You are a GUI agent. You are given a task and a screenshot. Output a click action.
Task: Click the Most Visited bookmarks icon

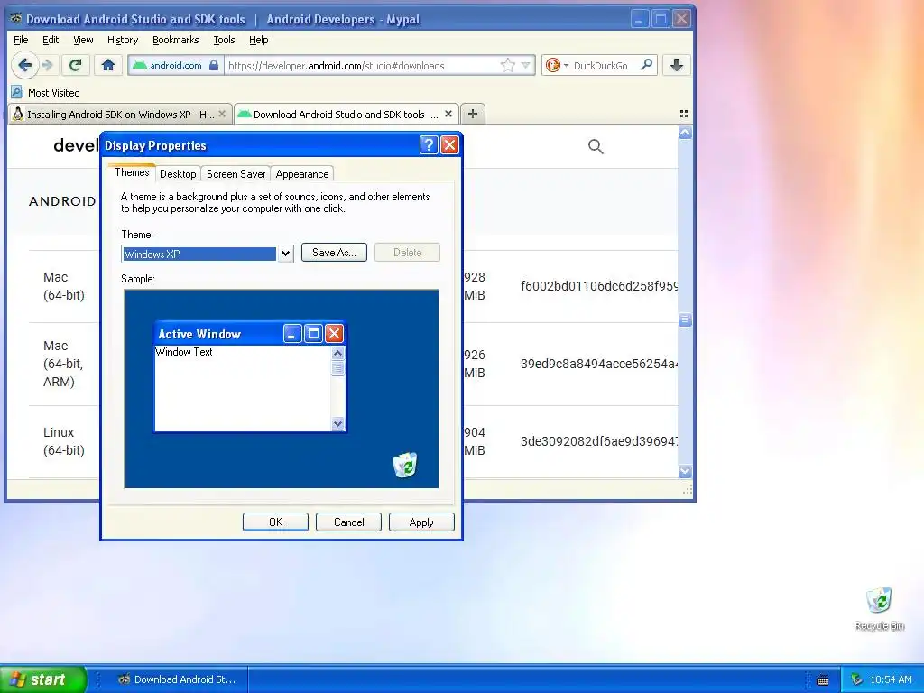pos(17,93)
